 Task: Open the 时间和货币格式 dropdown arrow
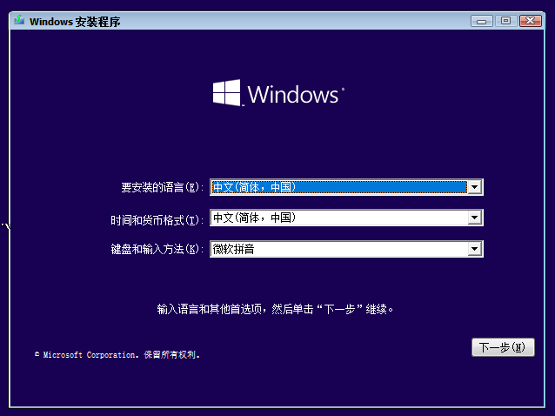474,218
